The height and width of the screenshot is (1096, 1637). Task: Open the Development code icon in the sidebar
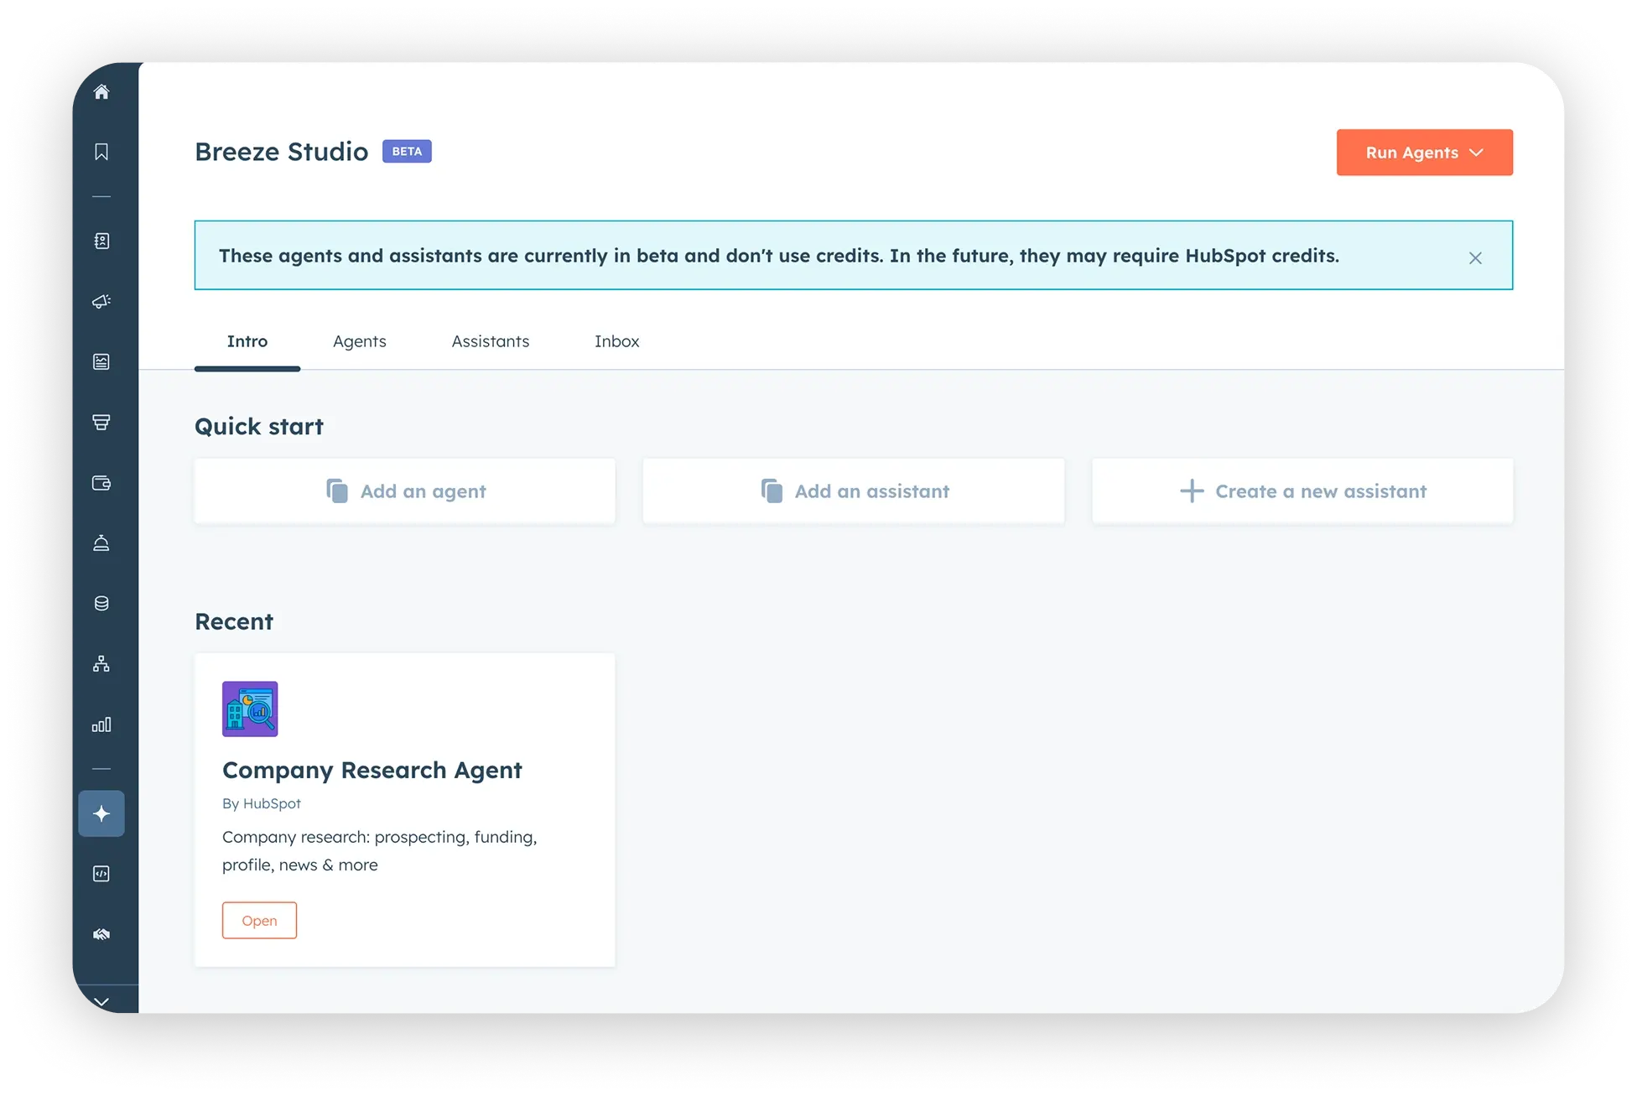click(101, 874)
